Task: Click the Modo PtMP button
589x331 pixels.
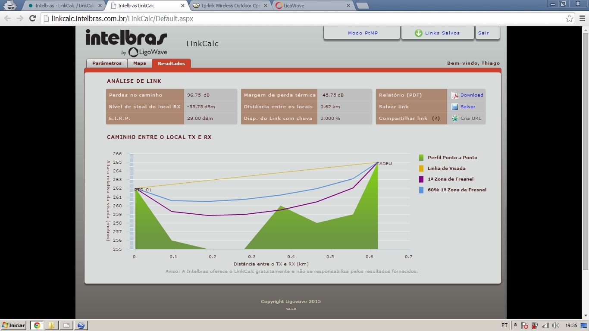Action: pyautogui.click(x=363, y=33)
